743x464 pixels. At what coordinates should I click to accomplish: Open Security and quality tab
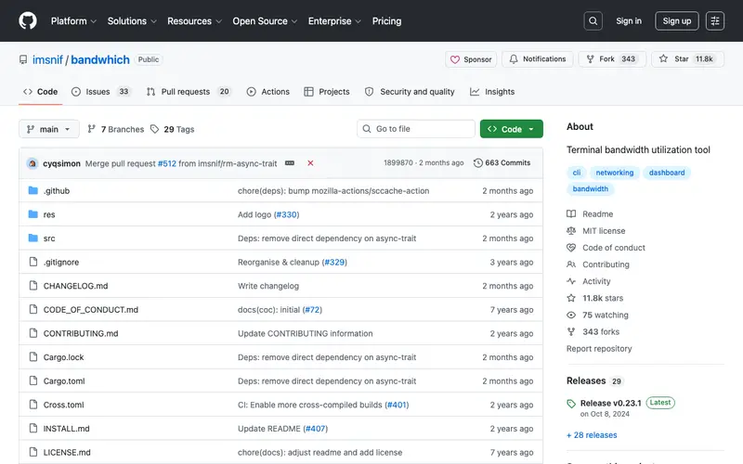(410, 91)
